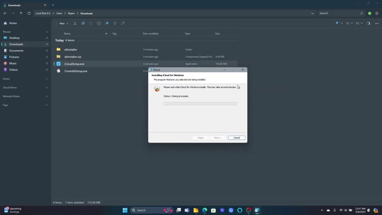Select the altinstaller.zip file name
The image size is (382, 215).
(x=73, y=57)
